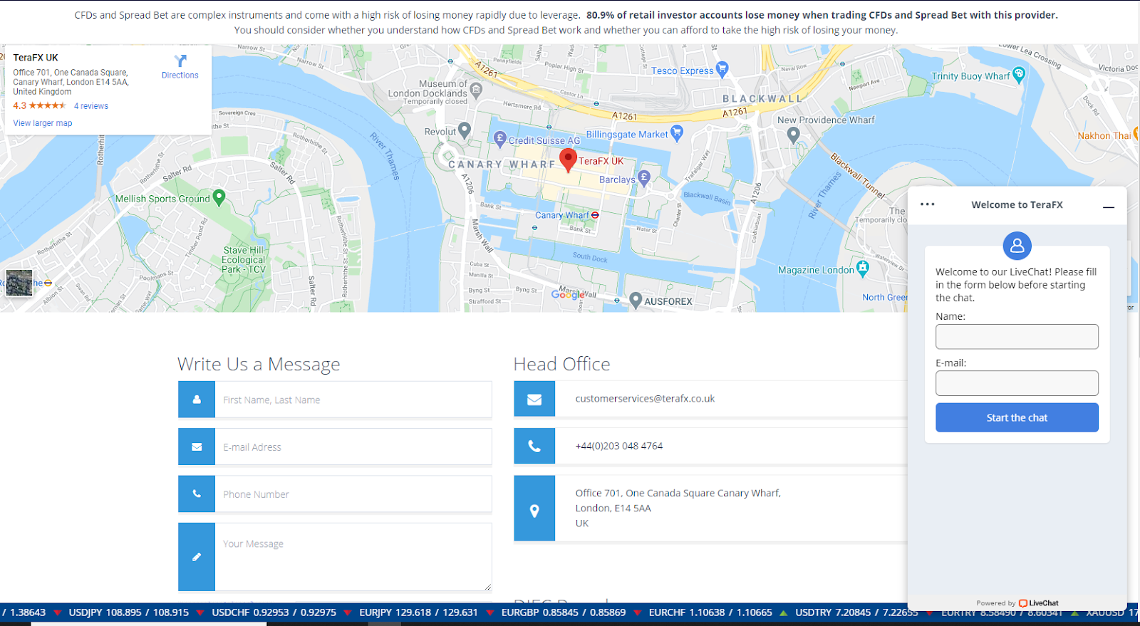
Task: Select Credit Suisse AG map marker
Action: 500,138
